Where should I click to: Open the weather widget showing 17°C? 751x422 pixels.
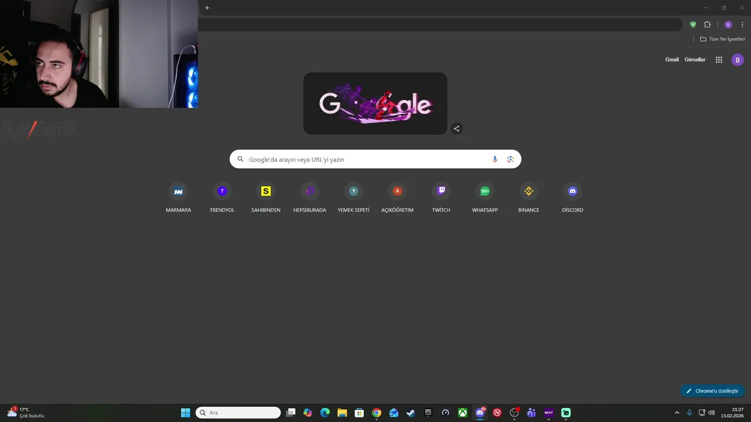click(25, 413)
